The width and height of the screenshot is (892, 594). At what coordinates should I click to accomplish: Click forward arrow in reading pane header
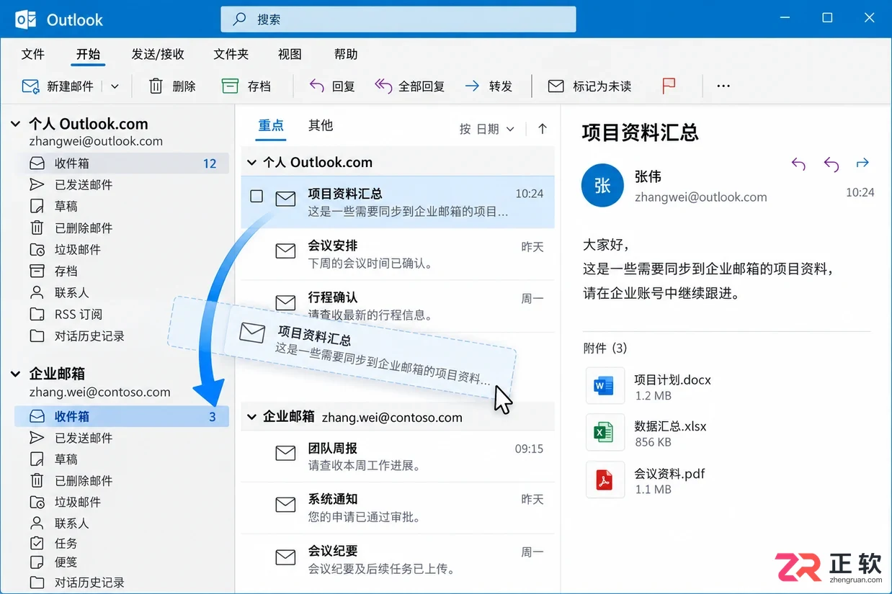pos(862,163)
